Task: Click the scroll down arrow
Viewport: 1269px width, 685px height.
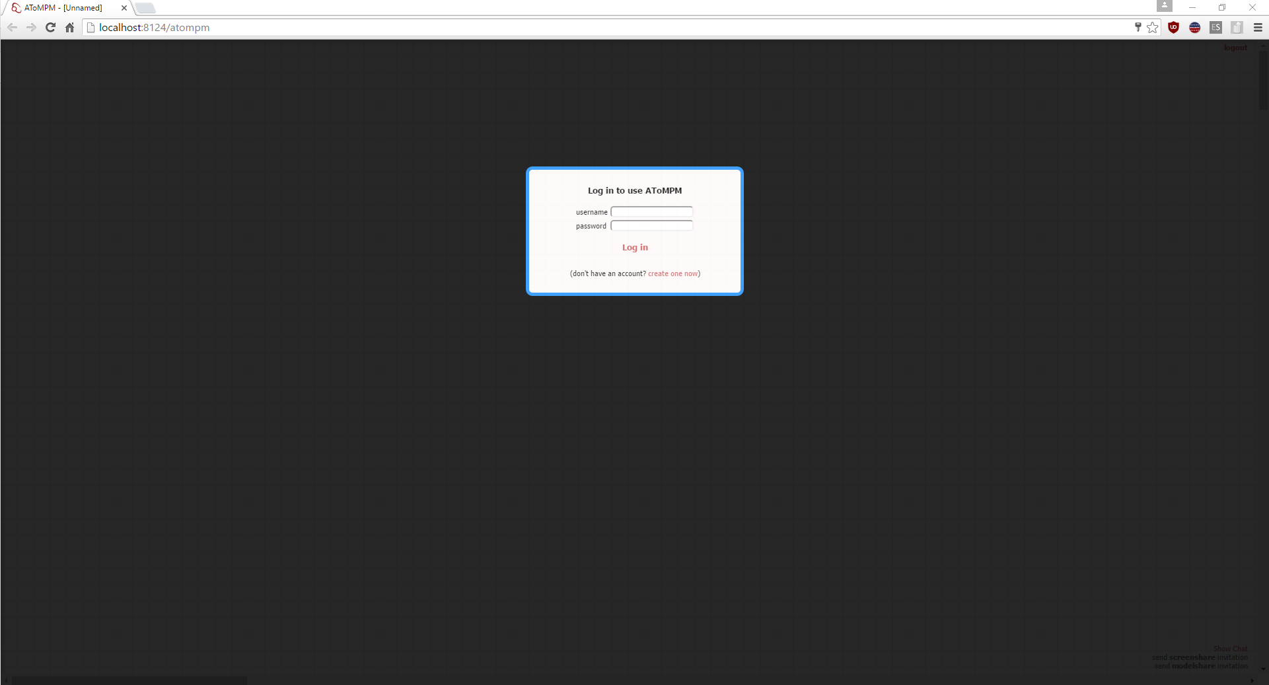Action: [x=1263, y=669]
